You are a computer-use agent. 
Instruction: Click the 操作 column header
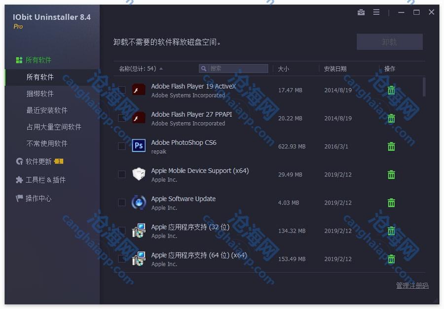pos(390,69)
